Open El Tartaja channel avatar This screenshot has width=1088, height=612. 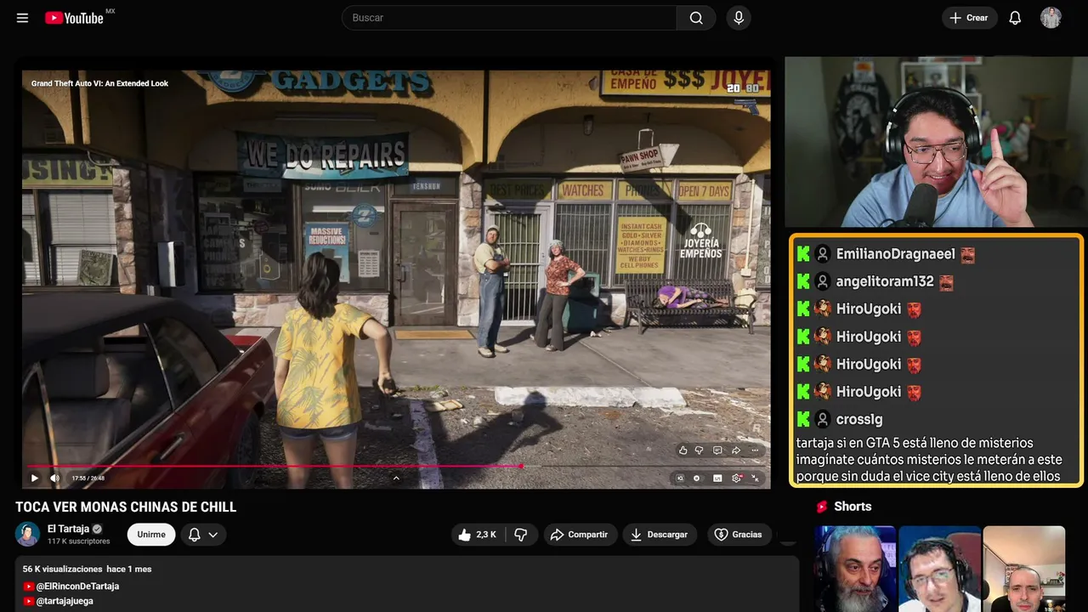(x=28, y=534)
